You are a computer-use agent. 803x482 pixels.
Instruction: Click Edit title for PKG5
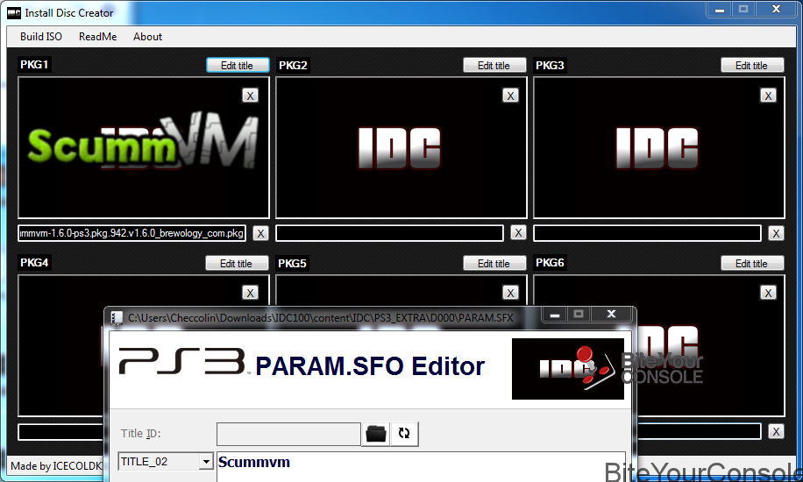click(x=494, y=263)
